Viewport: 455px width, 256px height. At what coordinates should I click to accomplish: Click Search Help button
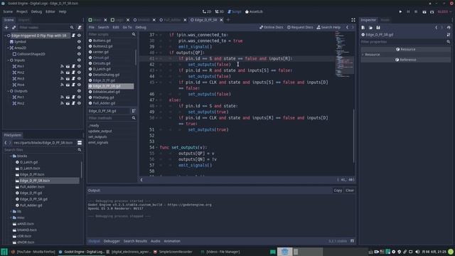point(328,27)
